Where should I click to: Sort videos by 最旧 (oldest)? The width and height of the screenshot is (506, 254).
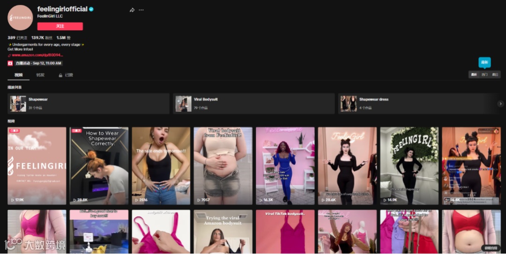coord(495,74)
